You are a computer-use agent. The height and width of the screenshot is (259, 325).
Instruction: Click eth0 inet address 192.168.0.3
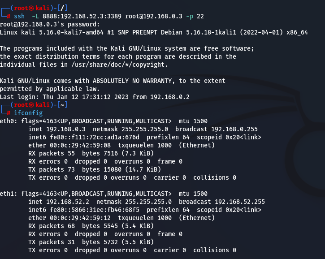click(x=66, y=129)
